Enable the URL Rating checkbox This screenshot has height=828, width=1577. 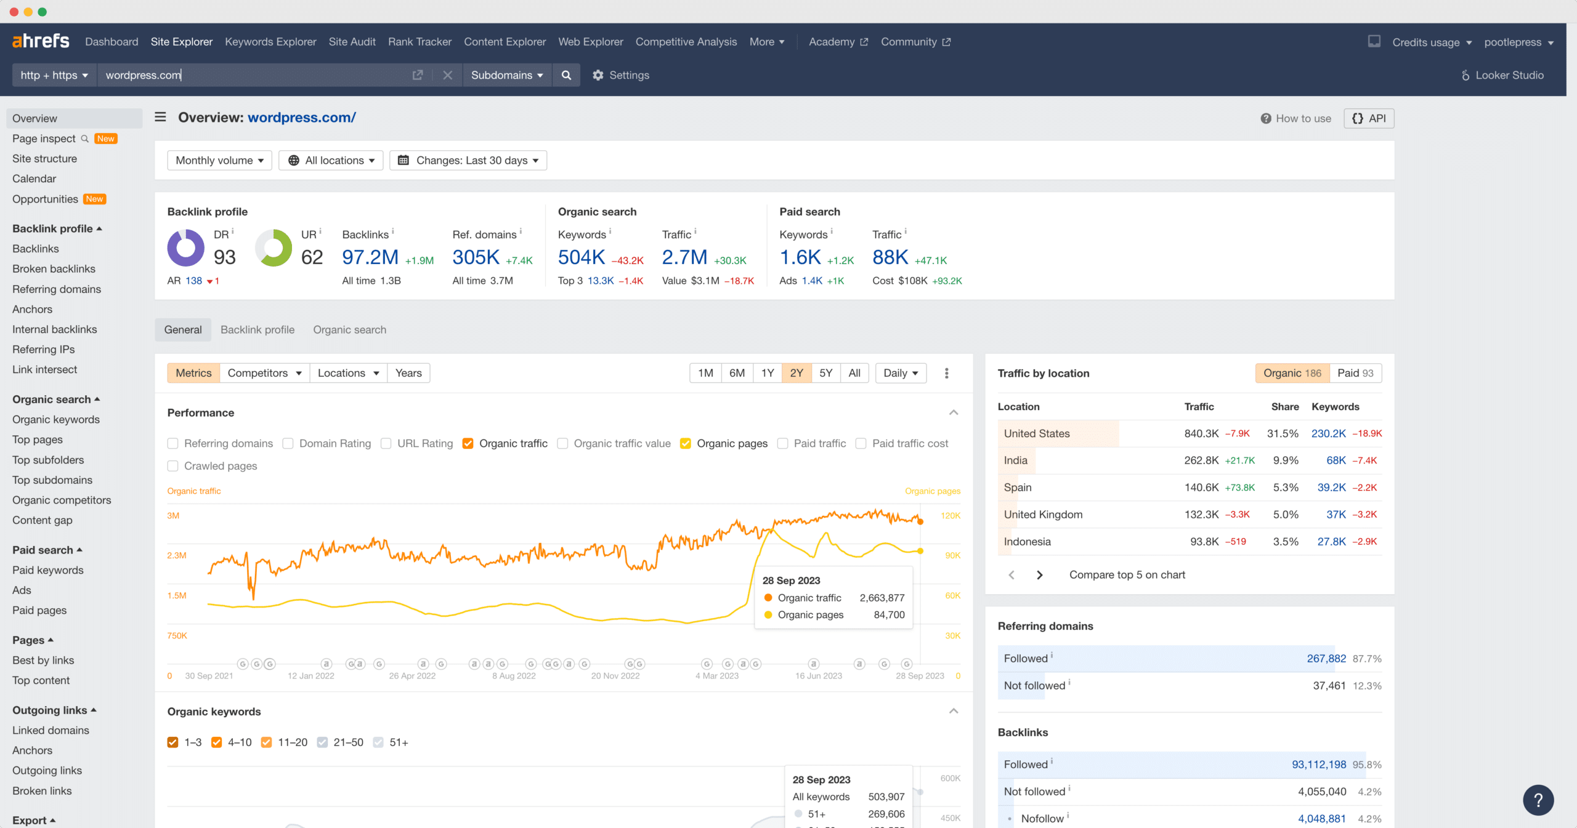(x=386, y=443)
